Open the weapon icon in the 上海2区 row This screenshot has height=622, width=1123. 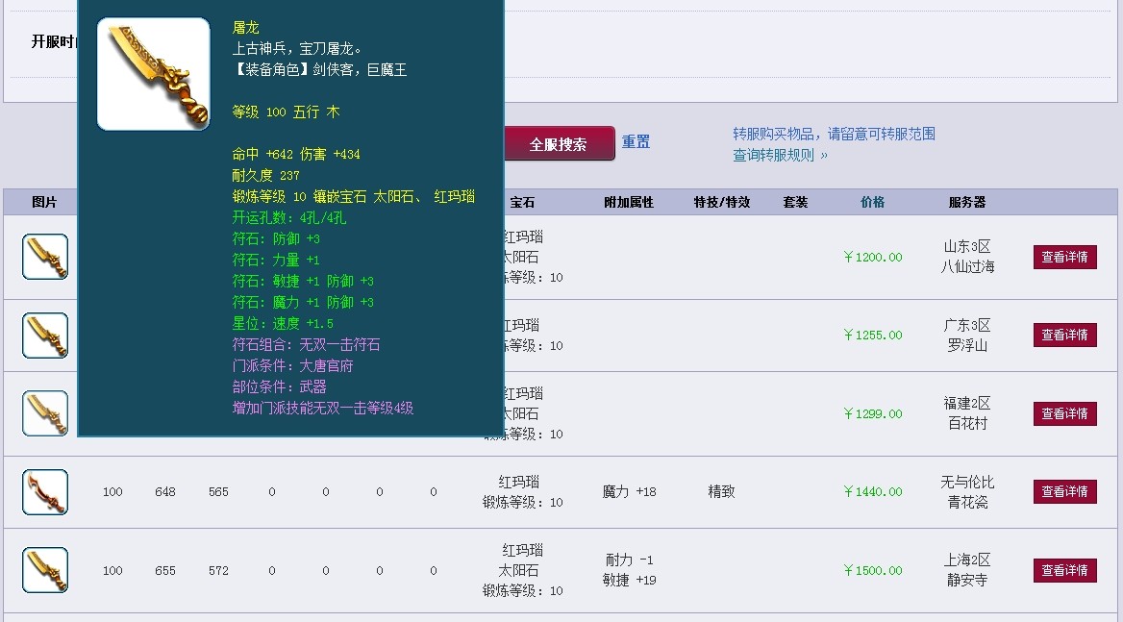point(45,570)
